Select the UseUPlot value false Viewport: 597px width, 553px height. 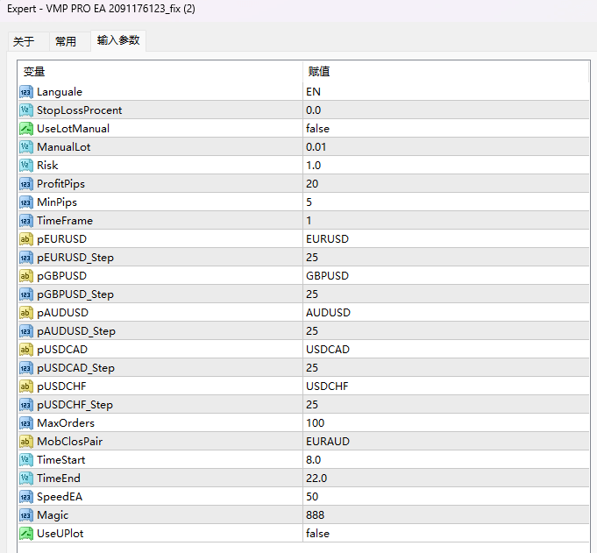coord(317,533)
